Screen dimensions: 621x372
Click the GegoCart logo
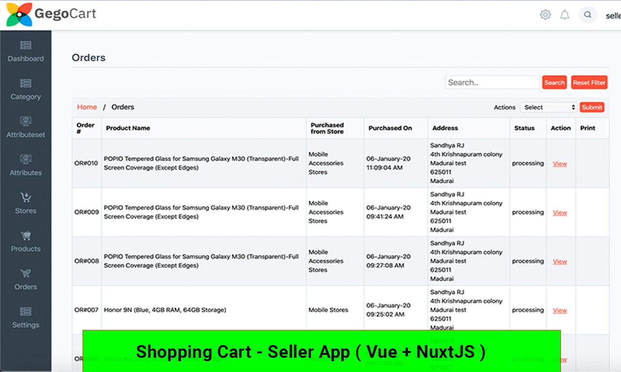coord(51,14)
